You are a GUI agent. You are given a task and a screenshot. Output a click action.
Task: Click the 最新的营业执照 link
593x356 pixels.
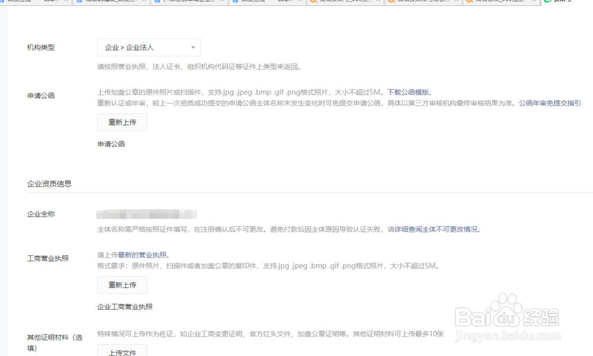142,255
